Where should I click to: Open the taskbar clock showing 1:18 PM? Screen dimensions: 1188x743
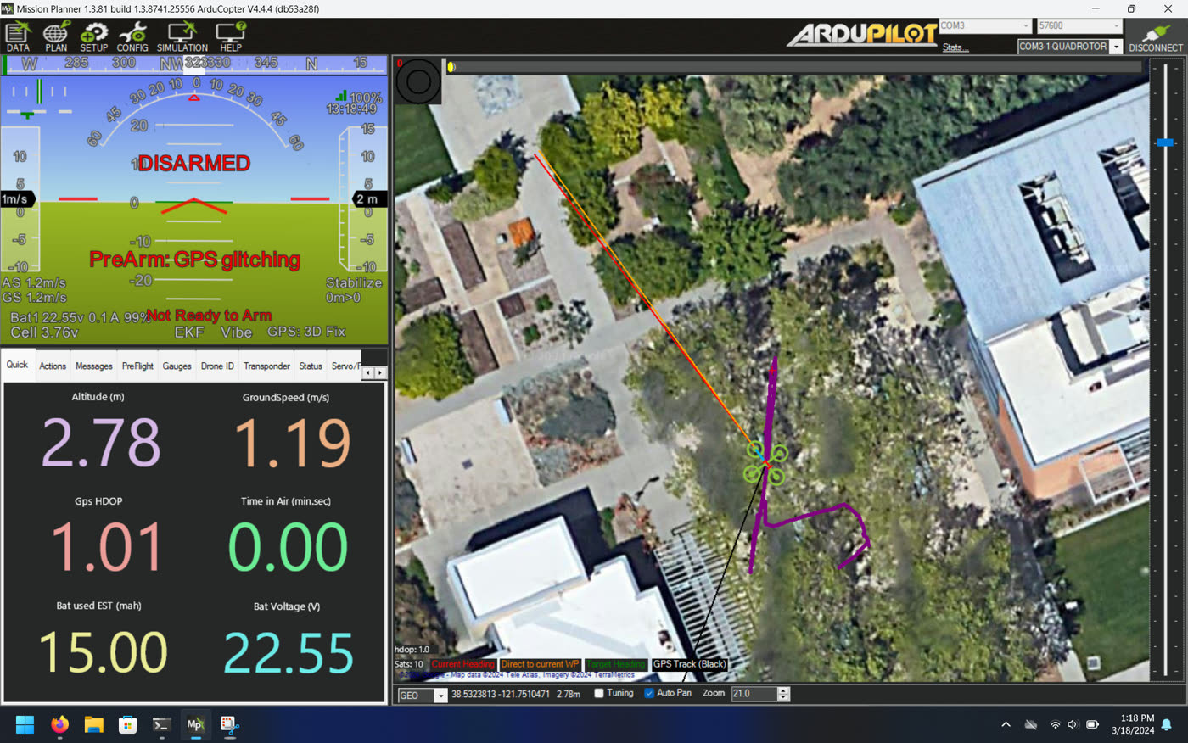pos(1133,724)
